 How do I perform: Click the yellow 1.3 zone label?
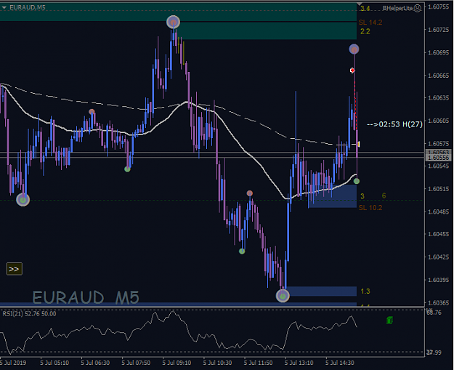click(x=365, y=291)
